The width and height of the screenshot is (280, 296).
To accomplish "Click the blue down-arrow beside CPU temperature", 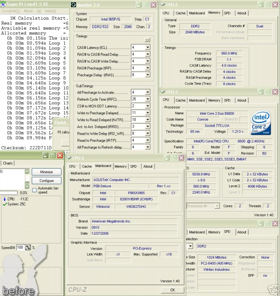I will tap(4, 199).
